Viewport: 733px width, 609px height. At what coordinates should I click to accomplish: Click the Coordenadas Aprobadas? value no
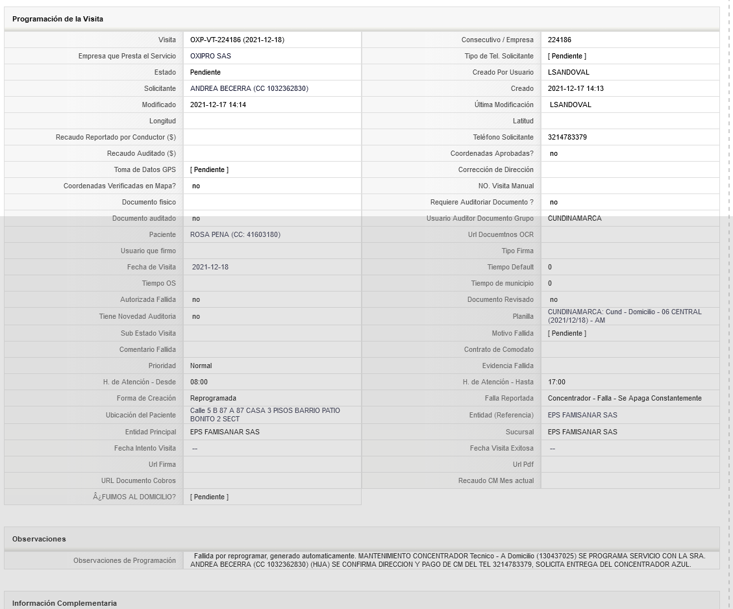554,154
